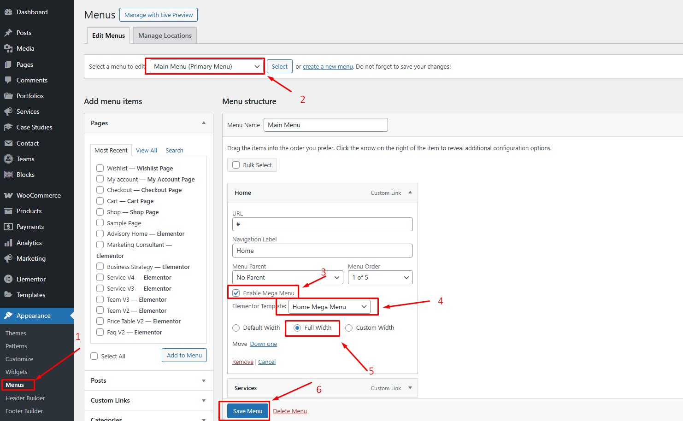Image resolution: width=683 pixels, height=421 pixels.
Task: Open the Select a menu to edit dropdown
Action: point(206,66)
